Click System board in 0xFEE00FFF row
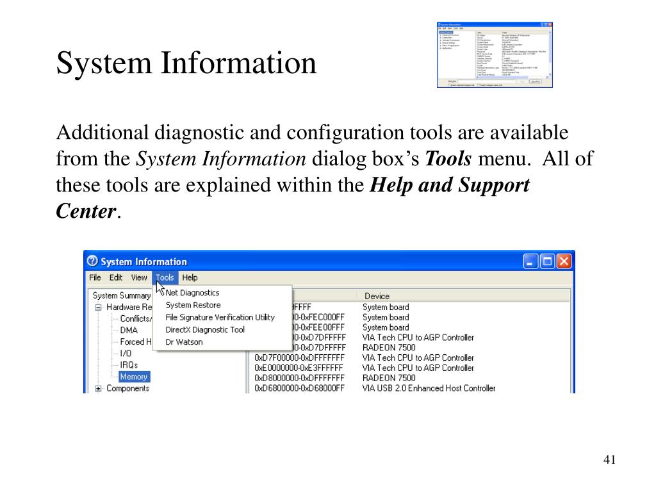 pos(386,327)
